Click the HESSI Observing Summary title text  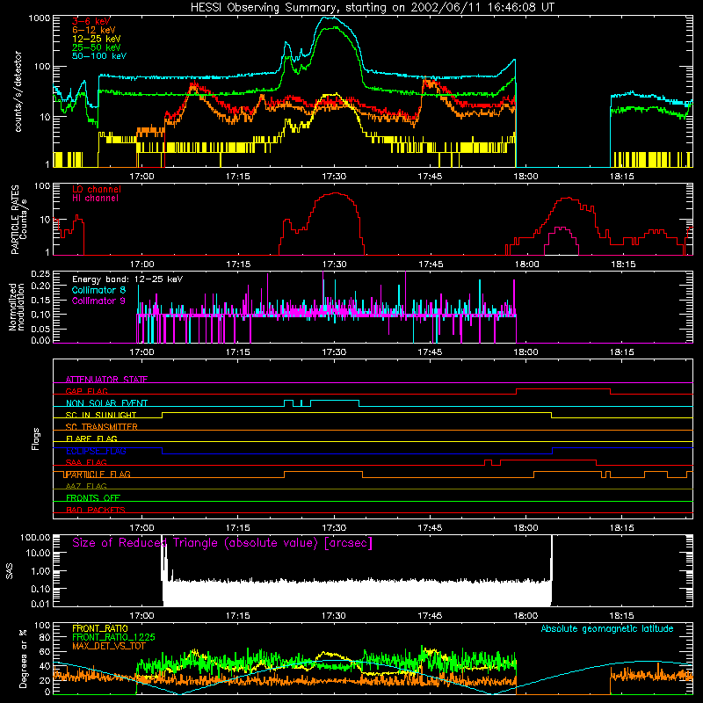372,8
